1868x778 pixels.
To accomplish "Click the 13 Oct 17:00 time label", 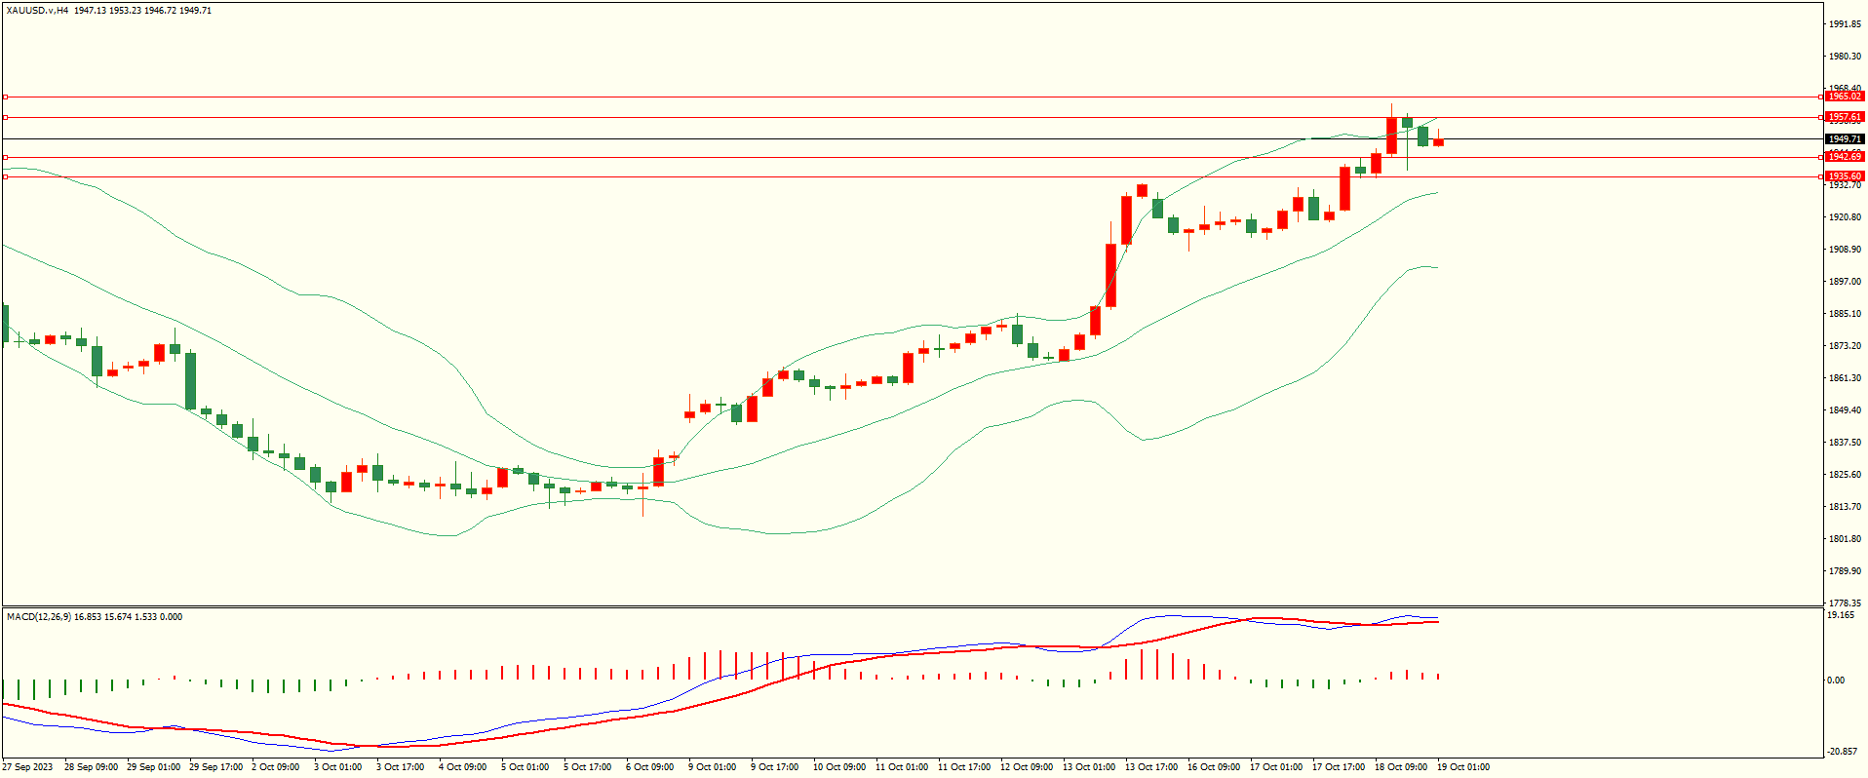I will pyautogui.click(x=1151, y=767).
